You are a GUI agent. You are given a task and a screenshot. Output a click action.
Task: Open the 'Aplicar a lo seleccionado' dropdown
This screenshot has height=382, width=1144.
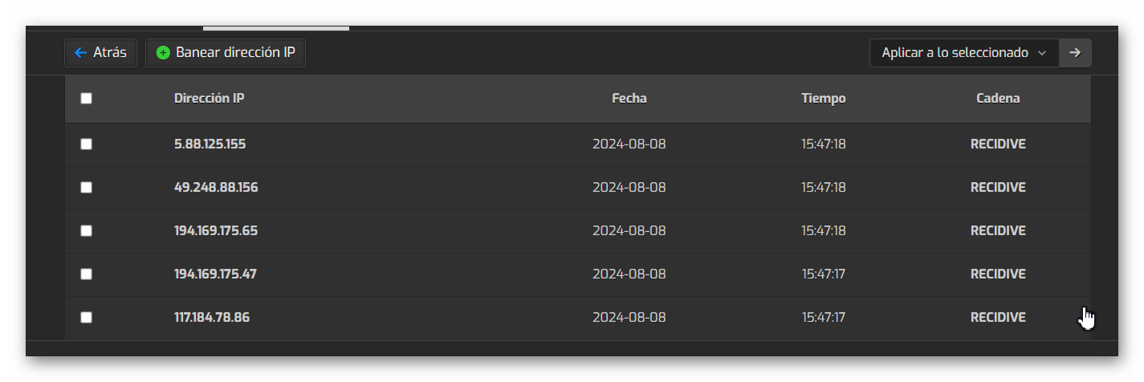pyautogui.click(x=964, y=53)
